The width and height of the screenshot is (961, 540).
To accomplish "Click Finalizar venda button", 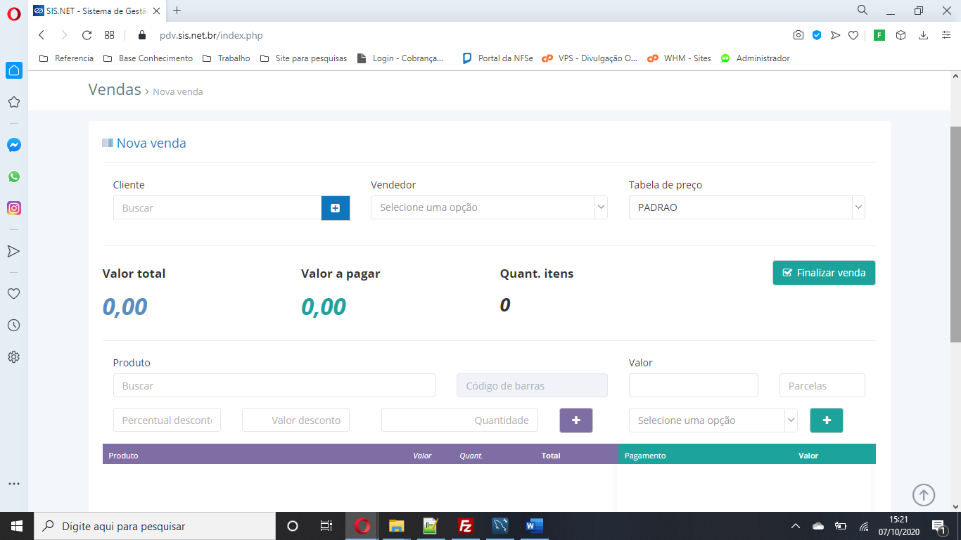I will coord(824,273).
